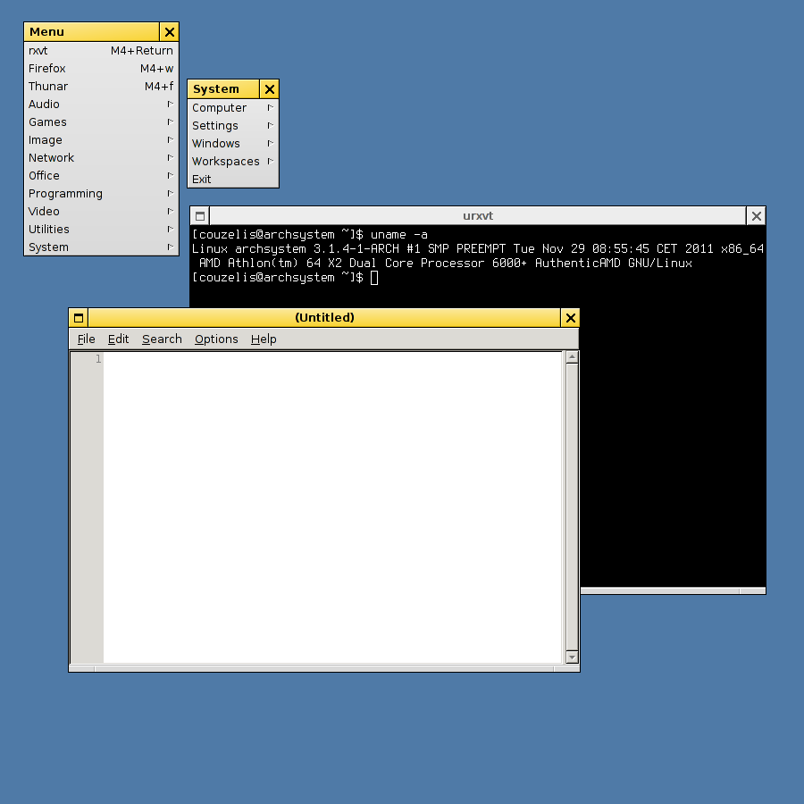This screenshot has height=804, width=804.
Task: Expand the Video submenu arrow
Action: (x=171, y=211)
